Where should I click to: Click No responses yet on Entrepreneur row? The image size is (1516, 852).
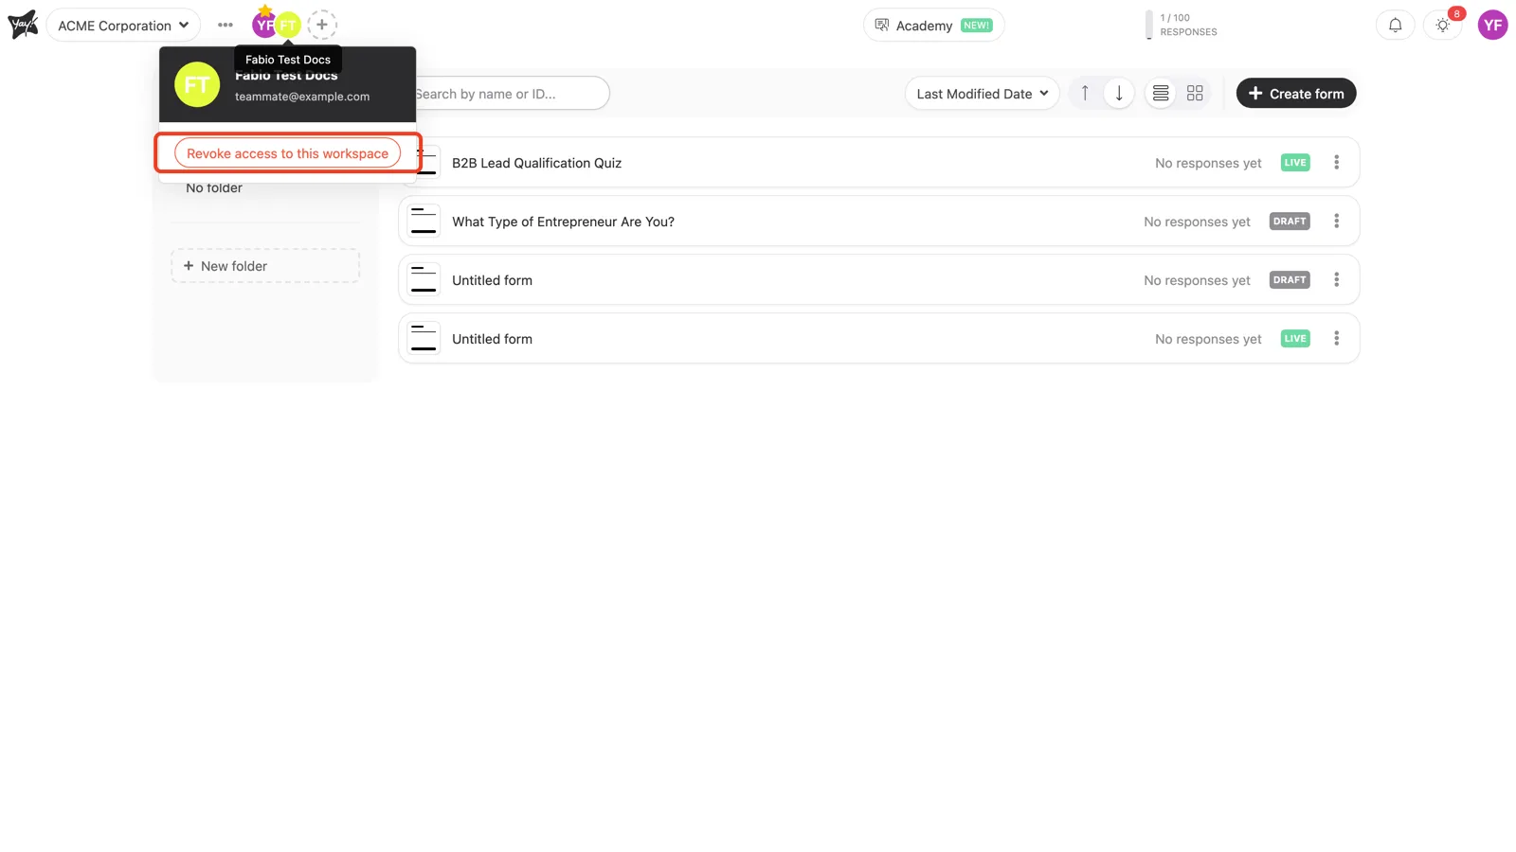pos(1197,222)
